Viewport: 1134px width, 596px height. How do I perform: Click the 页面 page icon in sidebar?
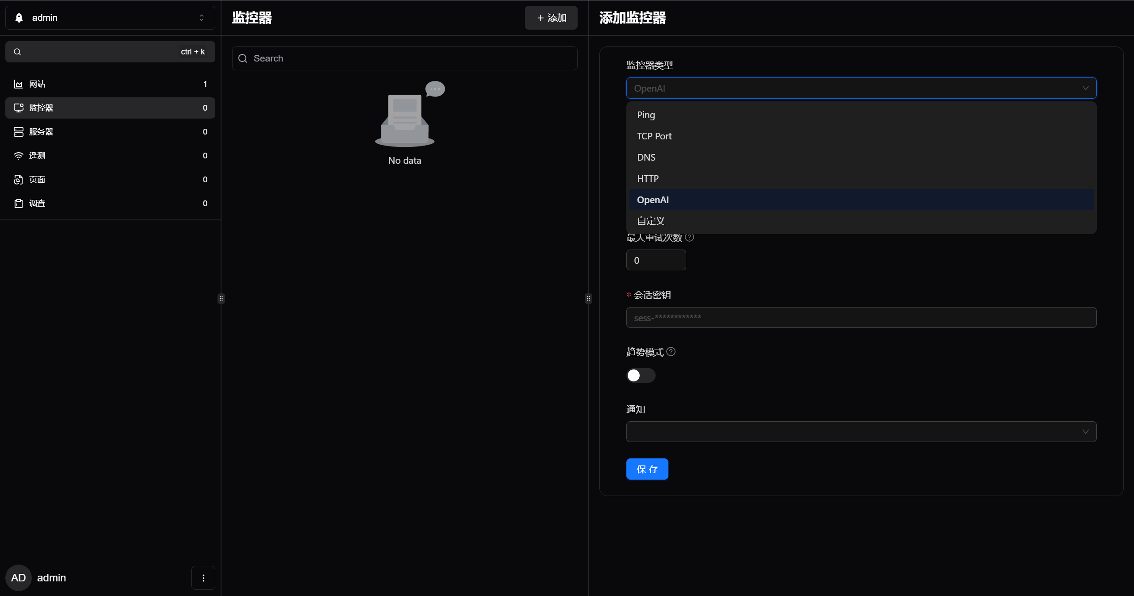[18, 180]
